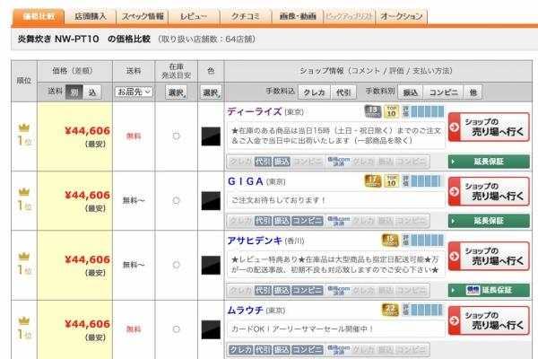Toggle the 手数料別 コンビニ filter
This screenshot has height=359, width=538.
coord(443,92)
